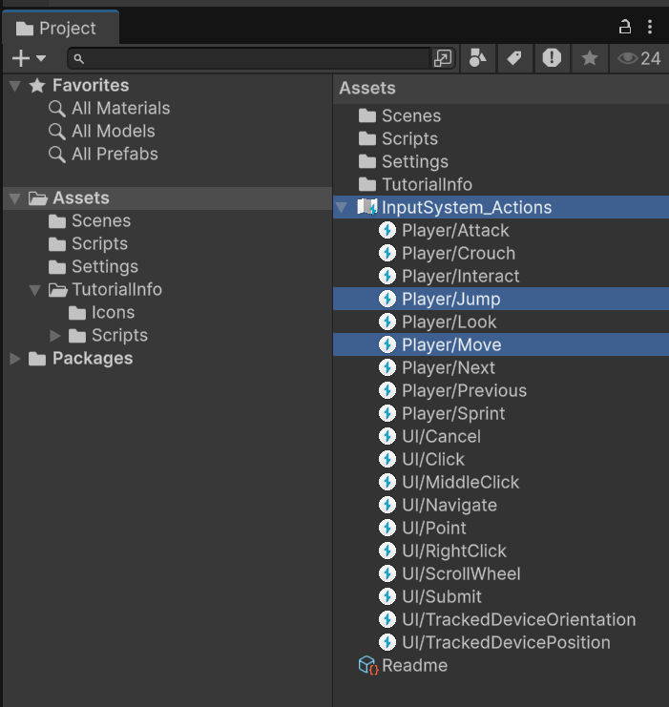
Task: Select All Prefabs saved search
Action: (115, 154)
